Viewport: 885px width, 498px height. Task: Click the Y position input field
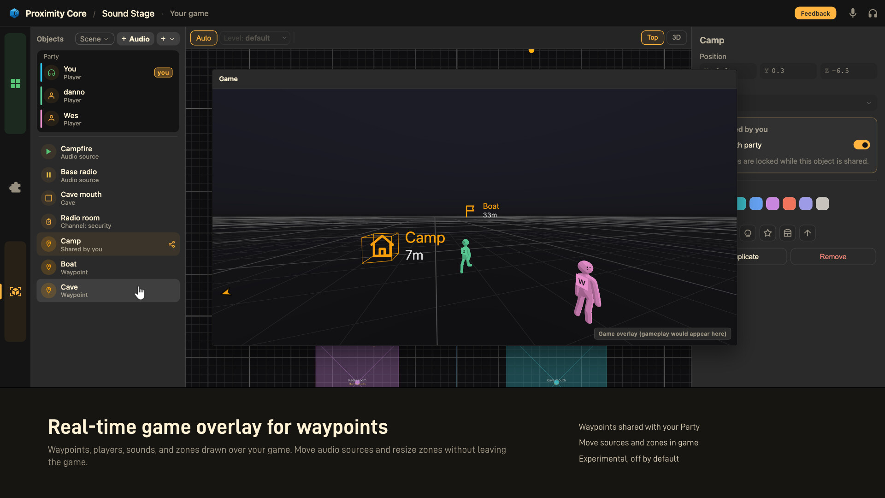click(788, 71)
